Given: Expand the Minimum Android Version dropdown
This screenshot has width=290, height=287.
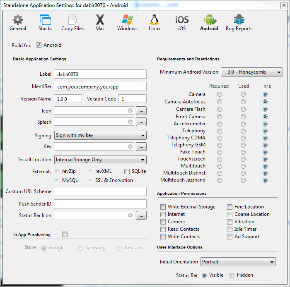Looking at the screenshot, I should pos(251,72).
